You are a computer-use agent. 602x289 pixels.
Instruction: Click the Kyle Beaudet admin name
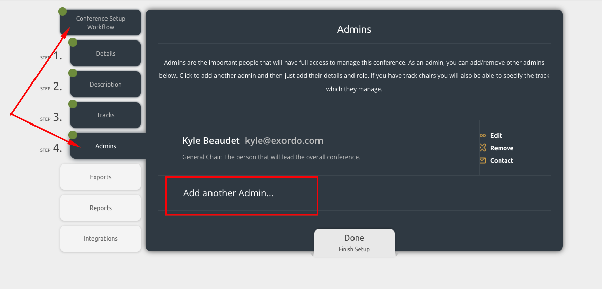[x=210, y=141]
